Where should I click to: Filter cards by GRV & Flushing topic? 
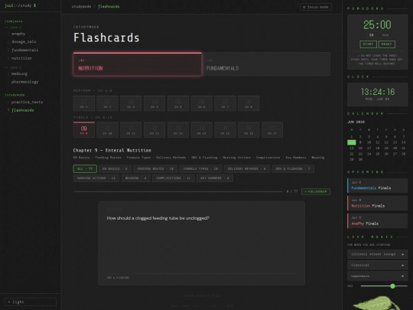[x=293, y=168]
